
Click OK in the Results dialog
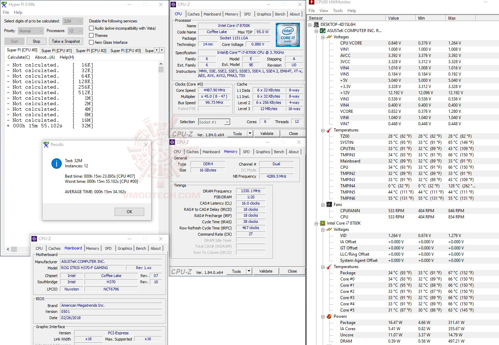point(129,211)
